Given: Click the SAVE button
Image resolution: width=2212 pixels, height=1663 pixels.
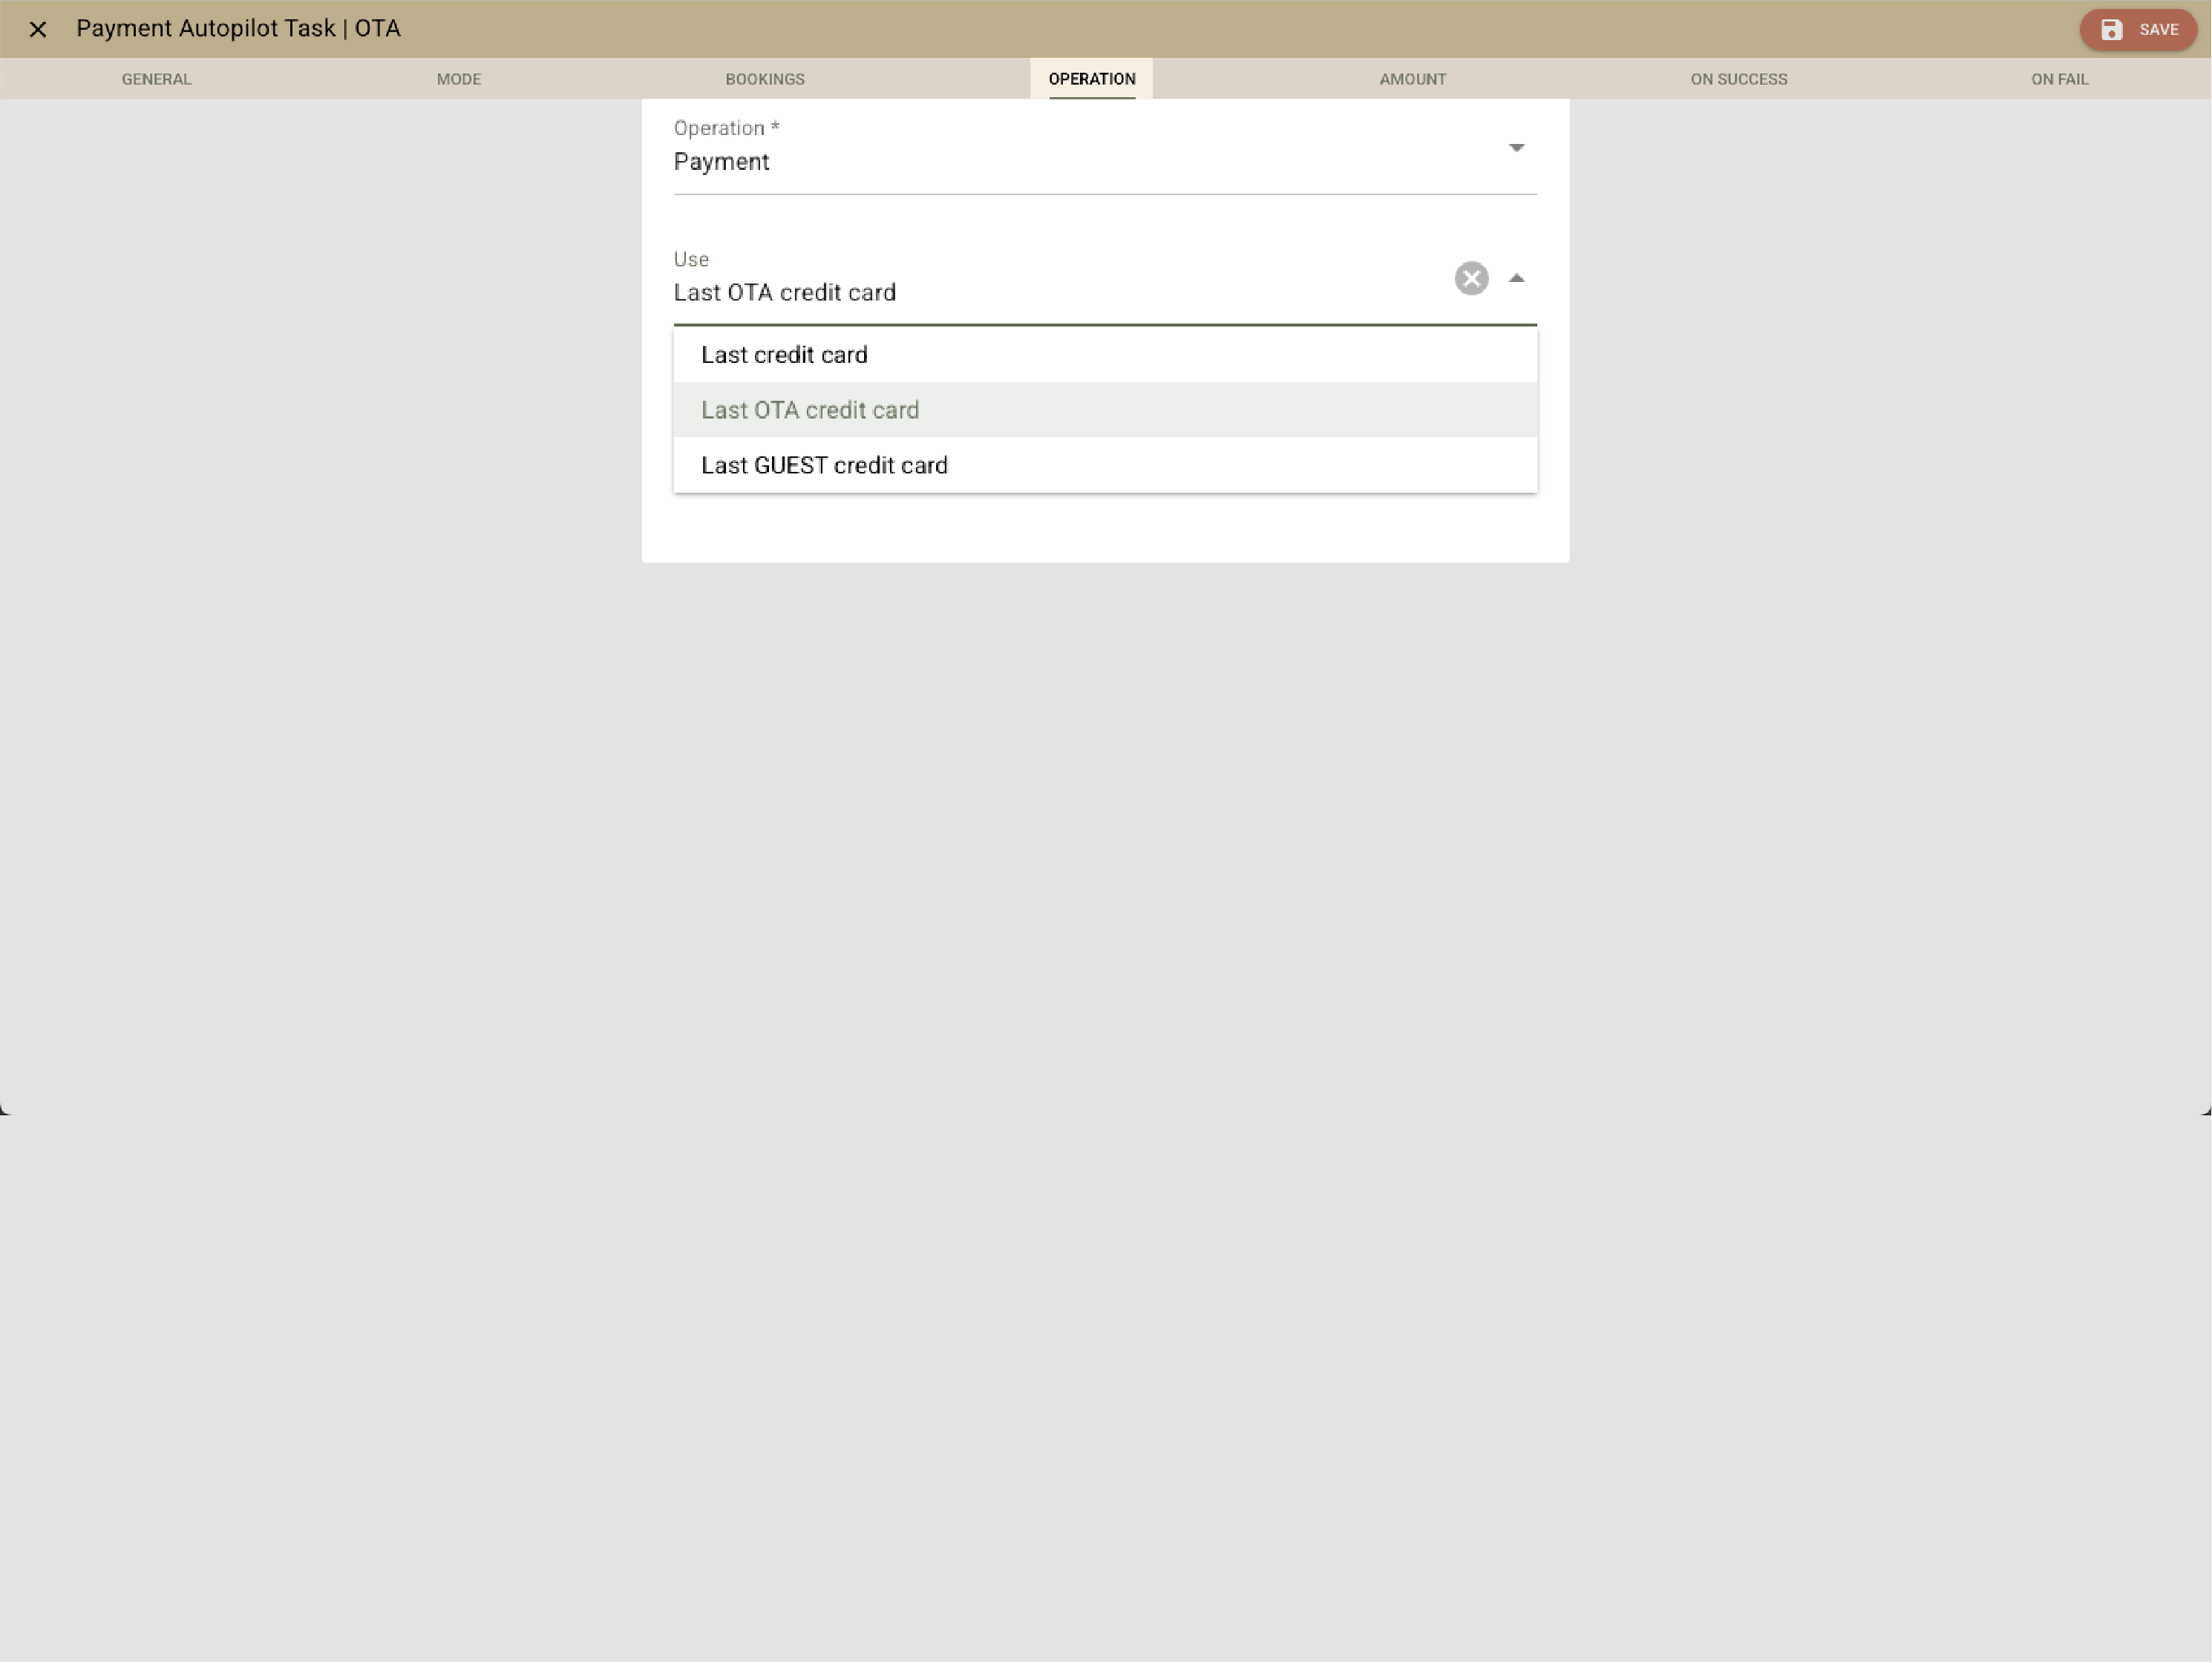Looking at the screenshot, I should (2138, 29).
